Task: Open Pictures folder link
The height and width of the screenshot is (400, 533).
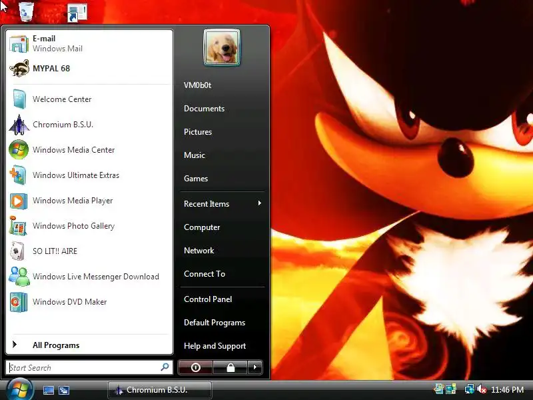Action: coord(198,132)
